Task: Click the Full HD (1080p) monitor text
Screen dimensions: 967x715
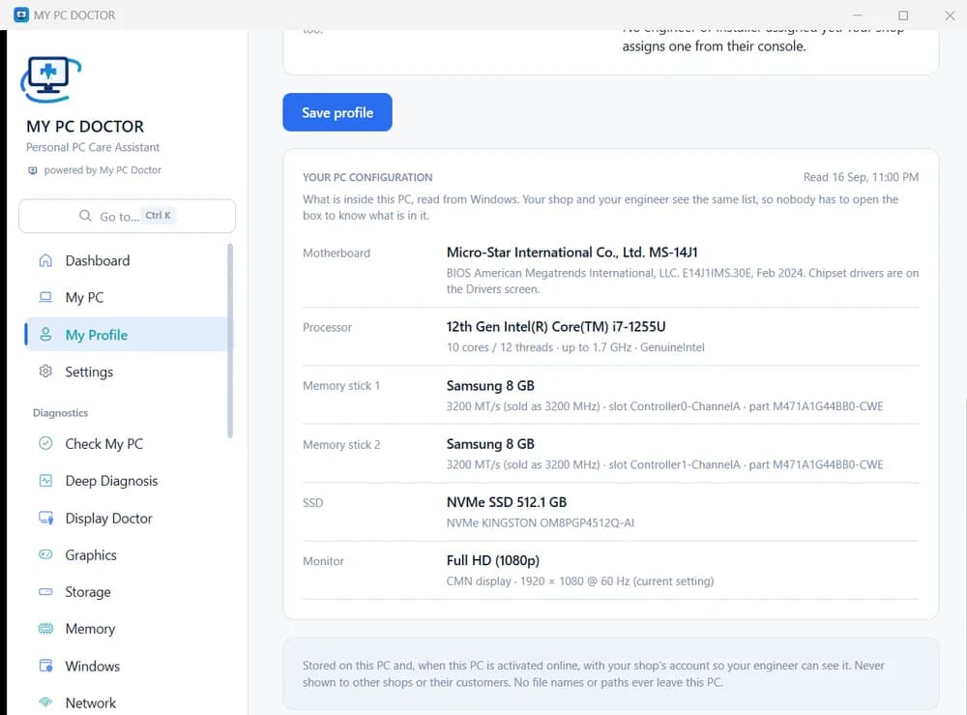Action: click(493, 560)
